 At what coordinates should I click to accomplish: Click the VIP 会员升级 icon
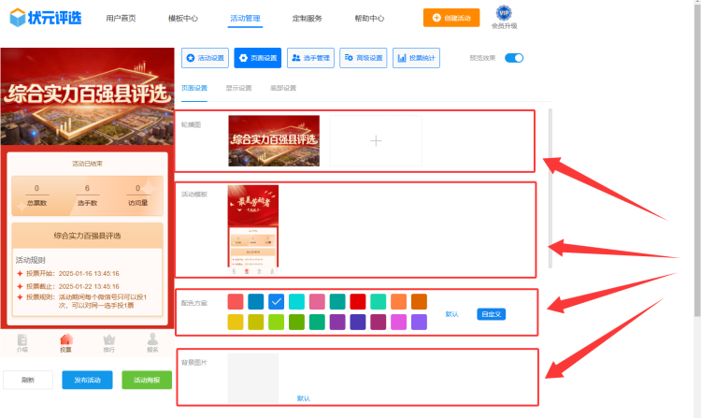pyautogui.click(x=505, y=18)
